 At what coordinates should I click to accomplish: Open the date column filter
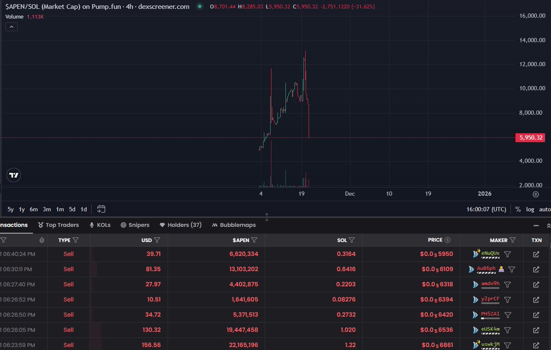click(x=3, y=240)
